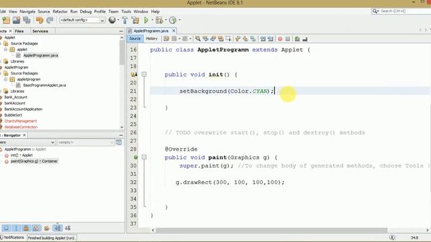Viewport: 431px width, 242px height.
Task: Click the Last Edit icon in editor toolbar
Action: [x=166, y=39]
